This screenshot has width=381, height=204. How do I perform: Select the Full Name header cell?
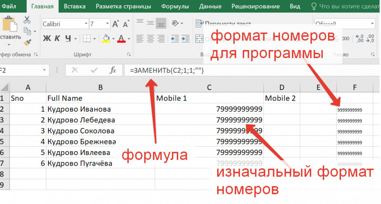pos(100,98)
